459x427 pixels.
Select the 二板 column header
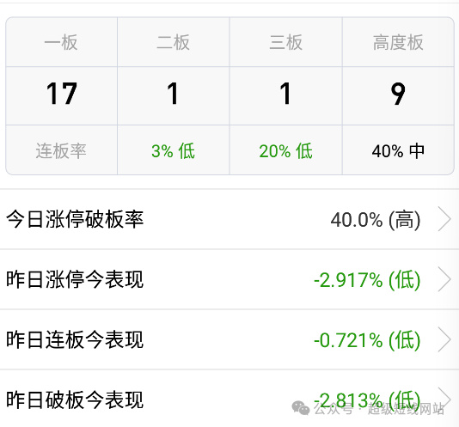[x=174, y=42]
